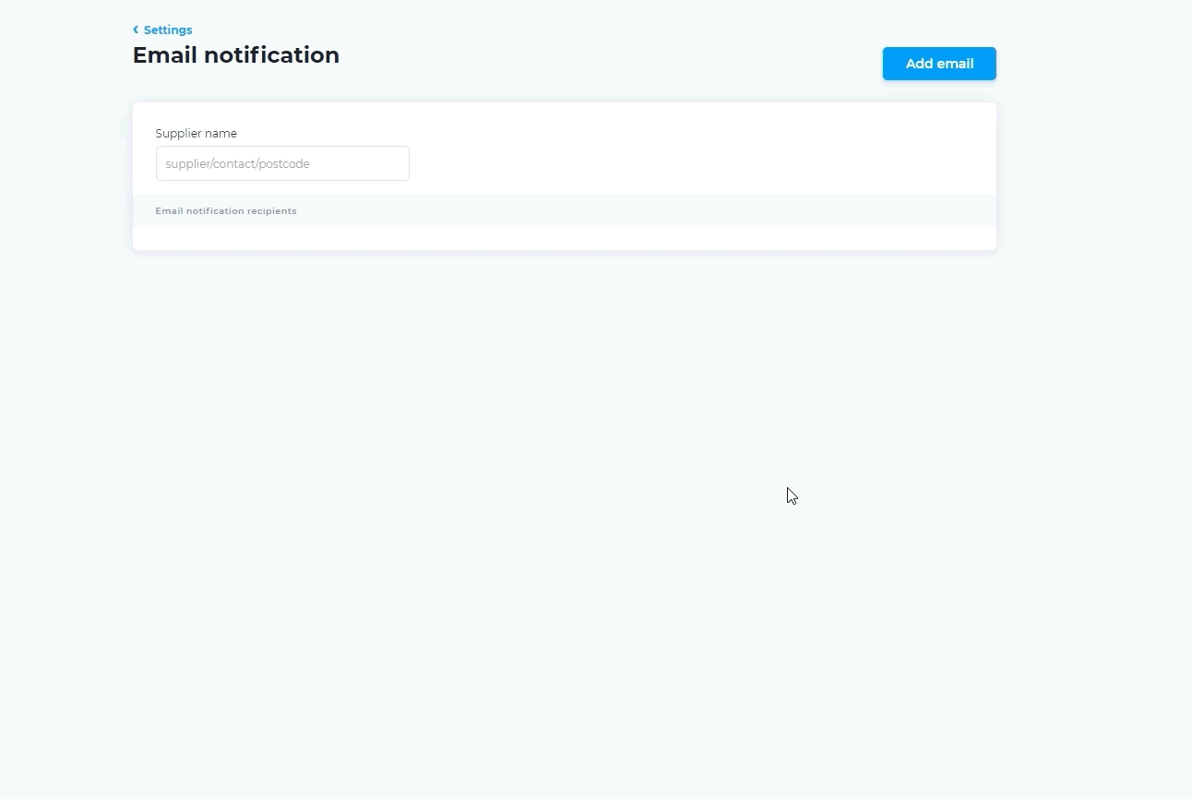This screenshot has height=799, width=1192.
Task: Click the blue Add email button top right
Action: pyautogui.click(x=939, y=64)
